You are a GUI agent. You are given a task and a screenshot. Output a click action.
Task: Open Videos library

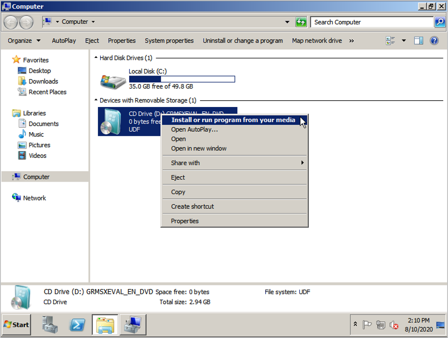coord(37,156)
